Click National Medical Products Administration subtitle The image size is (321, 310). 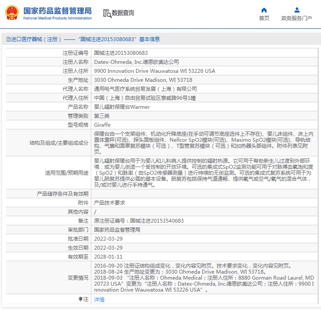pos(57,18)
